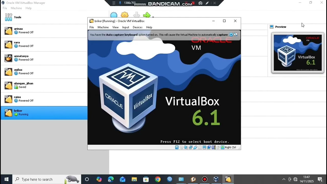327x184 pixels.
Task: Click the Preview panel header
Action: 281,27
